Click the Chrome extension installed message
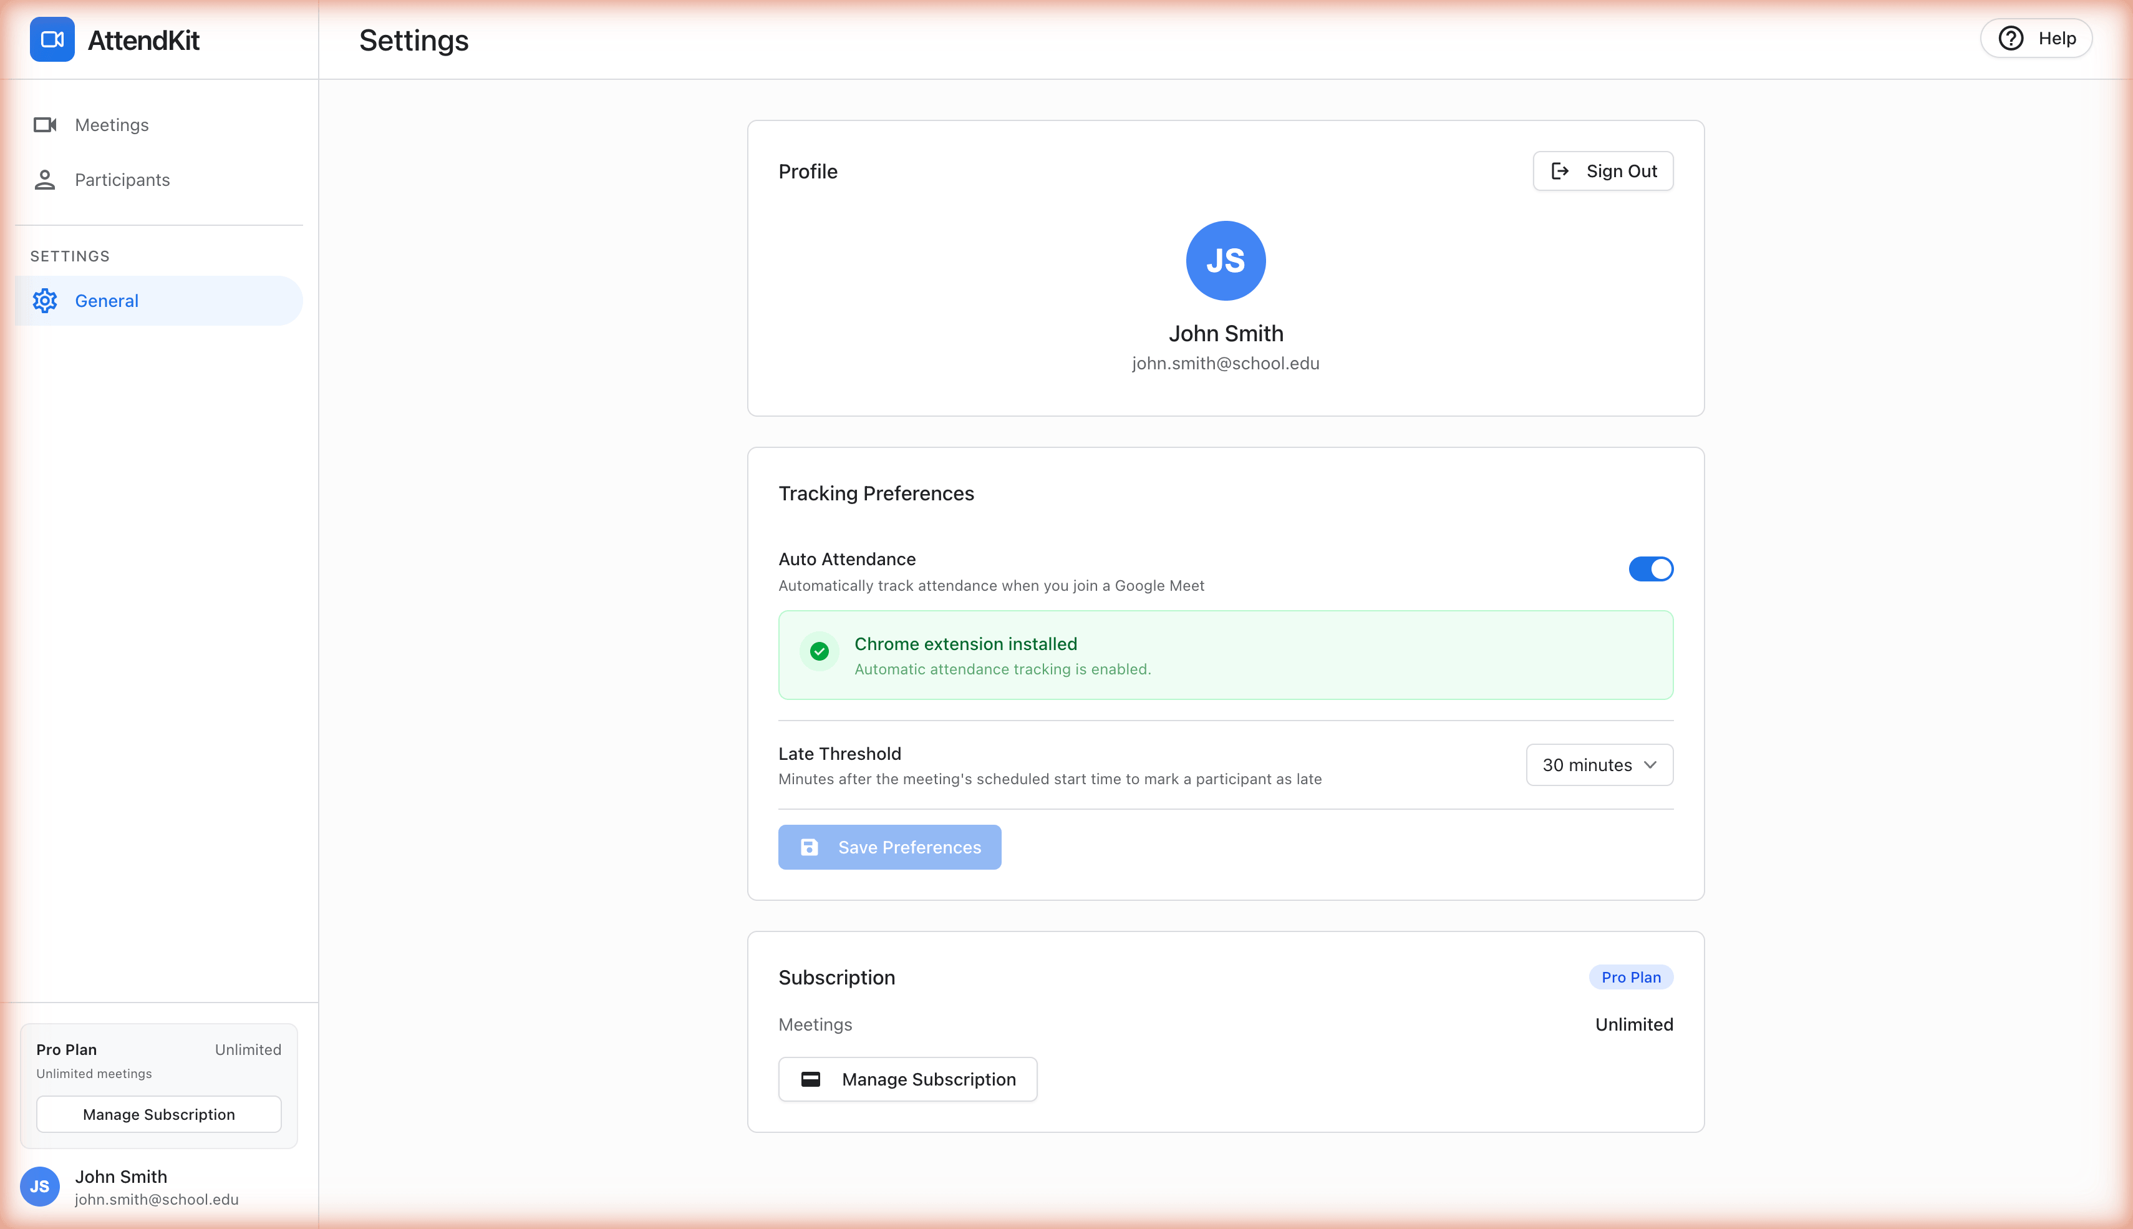The height and width of the screenshot is (1229, 2133). click(965, 643)
